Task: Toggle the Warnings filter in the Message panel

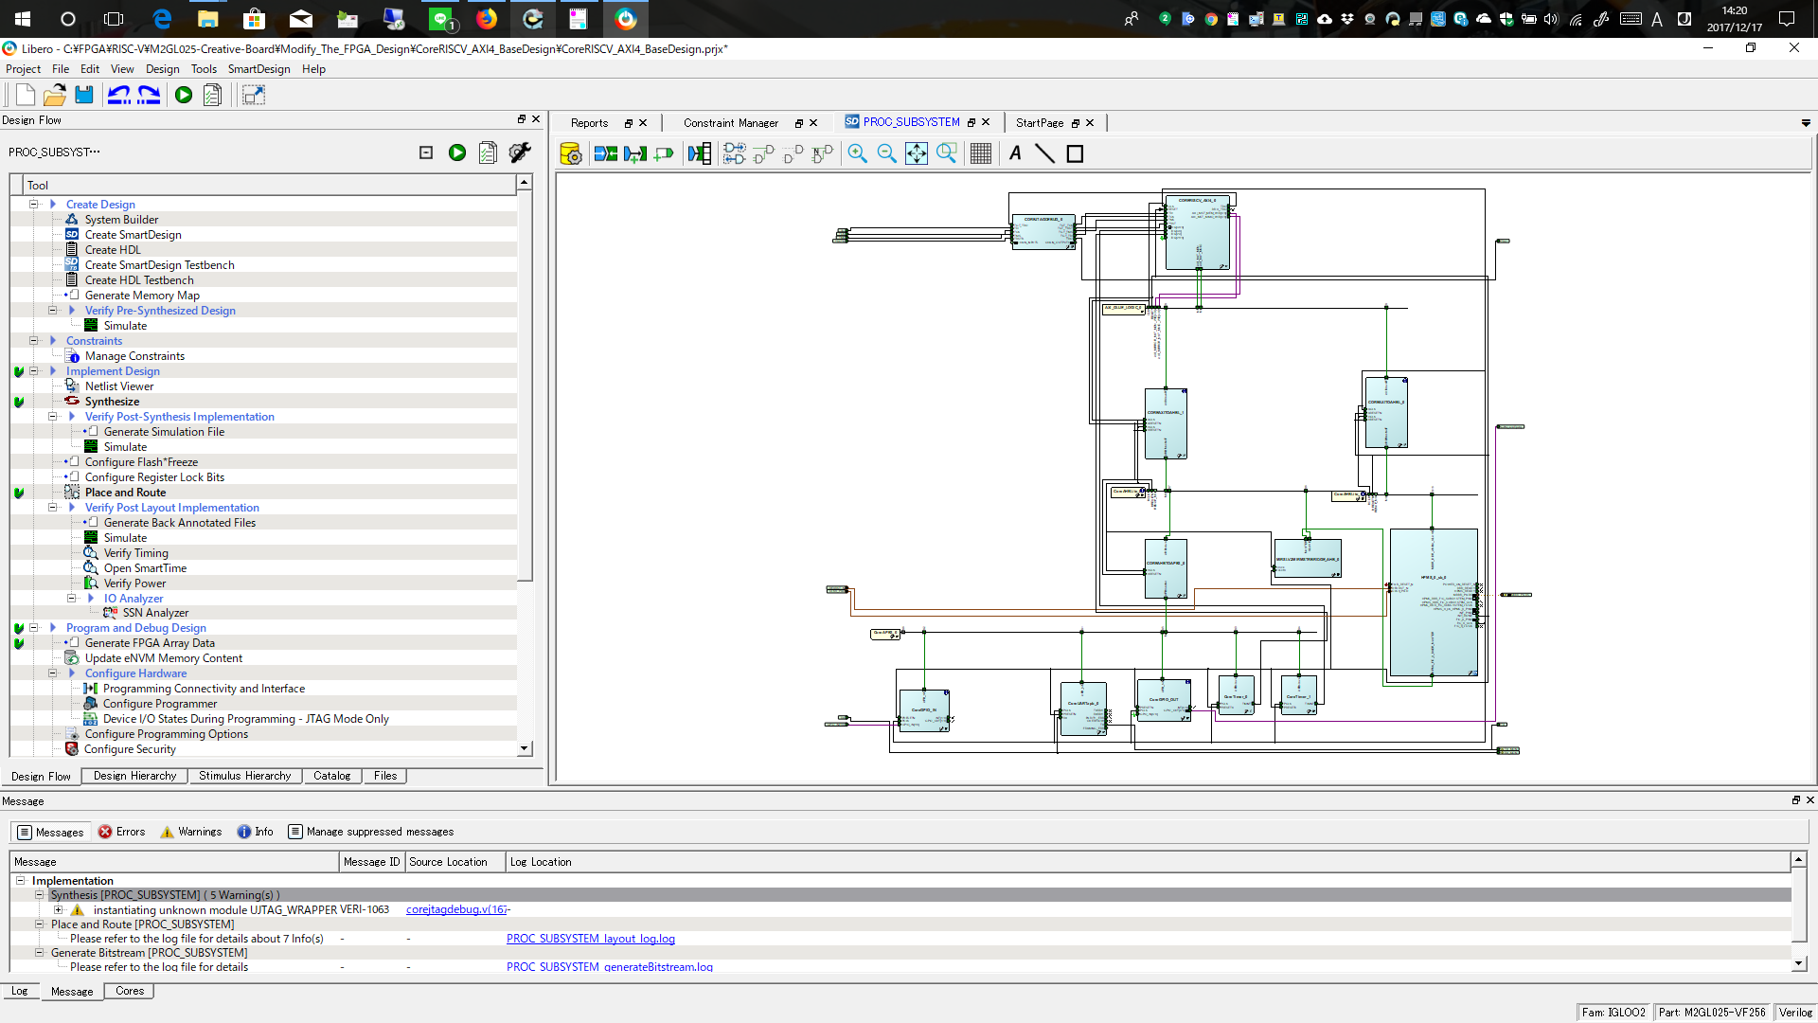Action: click(x=190, y=832)
